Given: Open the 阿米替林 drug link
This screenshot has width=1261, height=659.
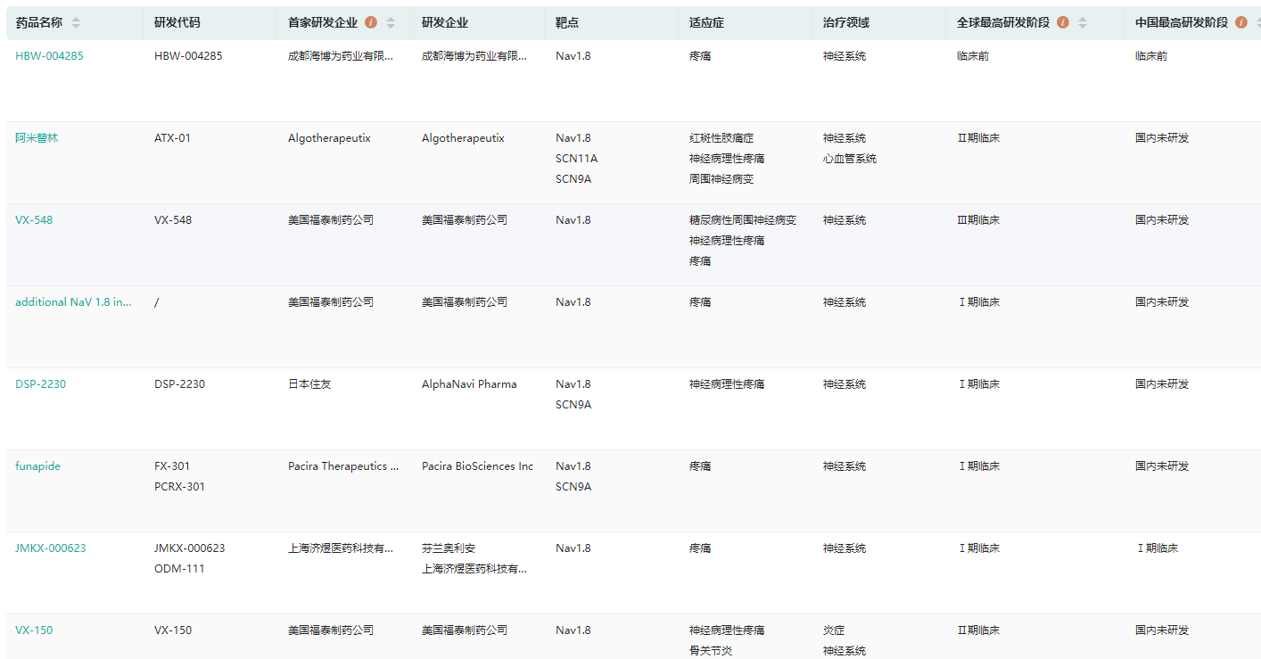Looking at the screenshot, I should (x=37, y=138).
